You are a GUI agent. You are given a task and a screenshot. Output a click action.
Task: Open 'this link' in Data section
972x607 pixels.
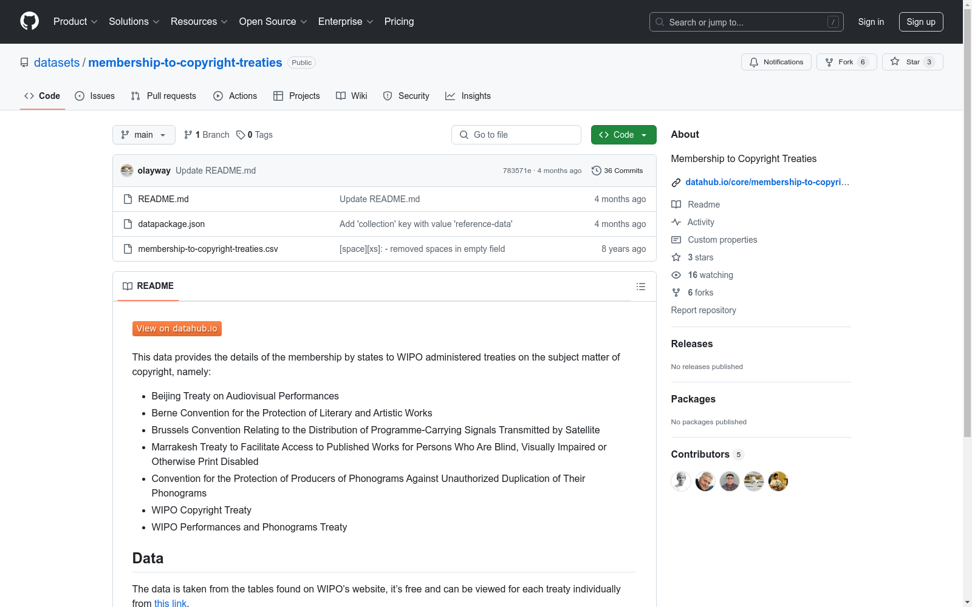tap(170, 603)
